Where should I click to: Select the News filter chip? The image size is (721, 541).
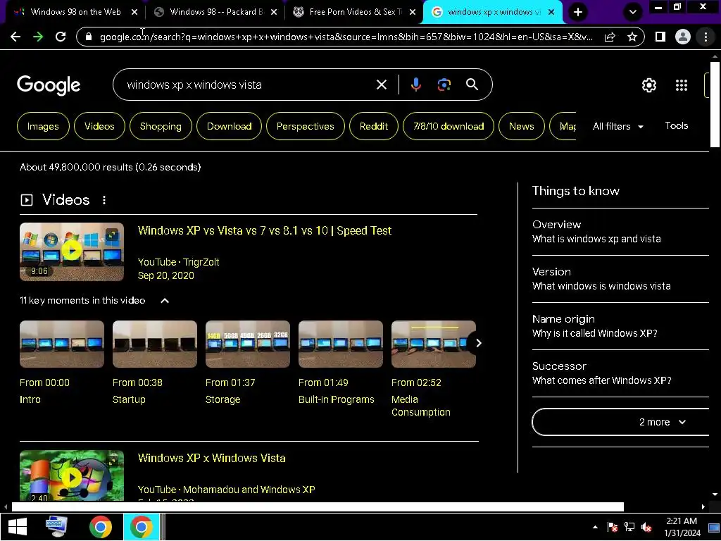pyautogui.click(x=522, y=126)
